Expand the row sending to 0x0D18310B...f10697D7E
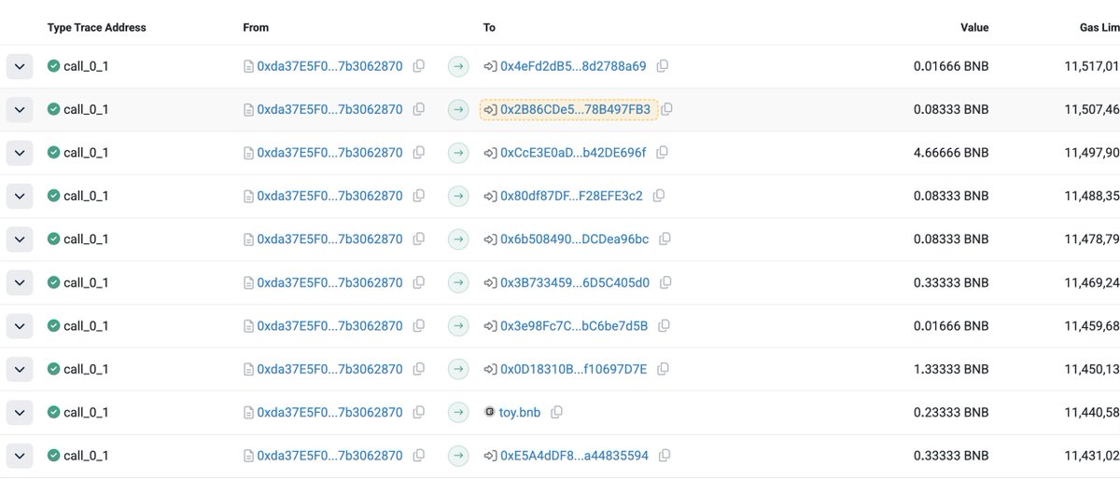The image size is (1120, 479). click(x=20, y=369)
